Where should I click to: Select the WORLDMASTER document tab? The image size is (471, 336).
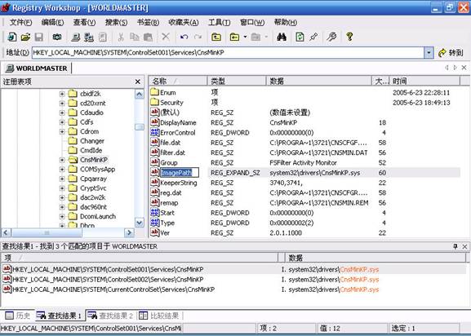[37, 69]
